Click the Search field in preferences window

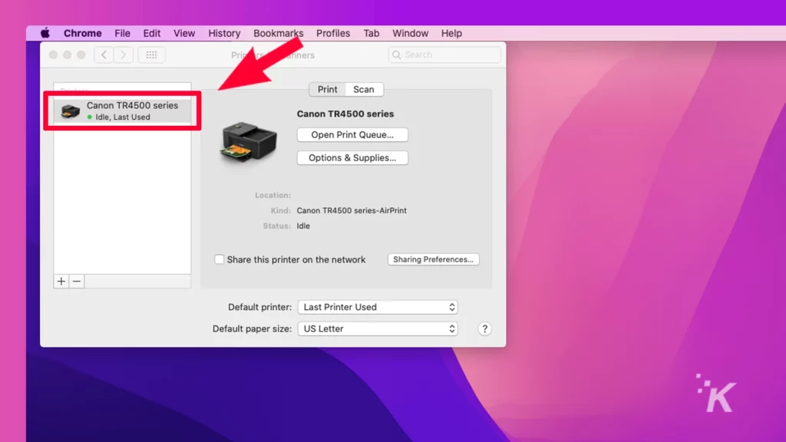click(x=444, y=54)
